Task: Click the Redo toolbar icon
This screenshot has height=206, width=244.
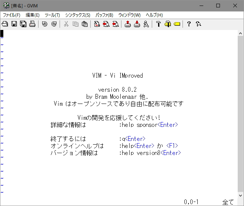Action: pos(54,24)
